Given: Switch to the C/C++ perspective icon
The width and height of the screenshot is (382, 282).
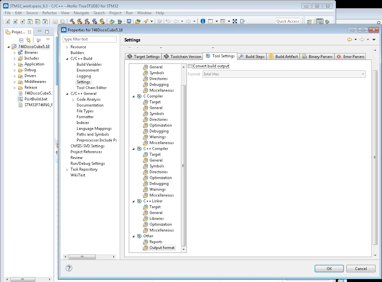Looking at the screenshot, I should point(320,21).
